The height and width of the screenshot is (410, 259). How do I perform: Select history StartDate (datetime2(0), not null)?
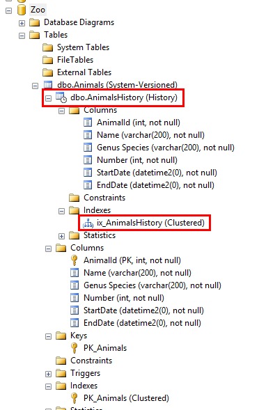157,173
